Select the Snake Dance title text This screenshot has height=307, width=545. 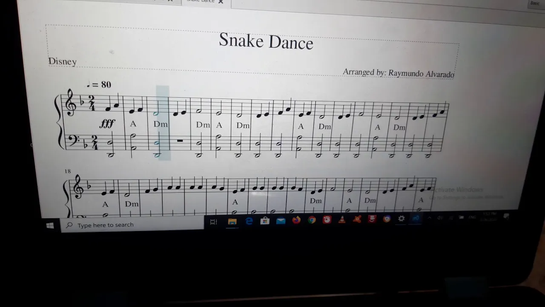click(266, 41)
